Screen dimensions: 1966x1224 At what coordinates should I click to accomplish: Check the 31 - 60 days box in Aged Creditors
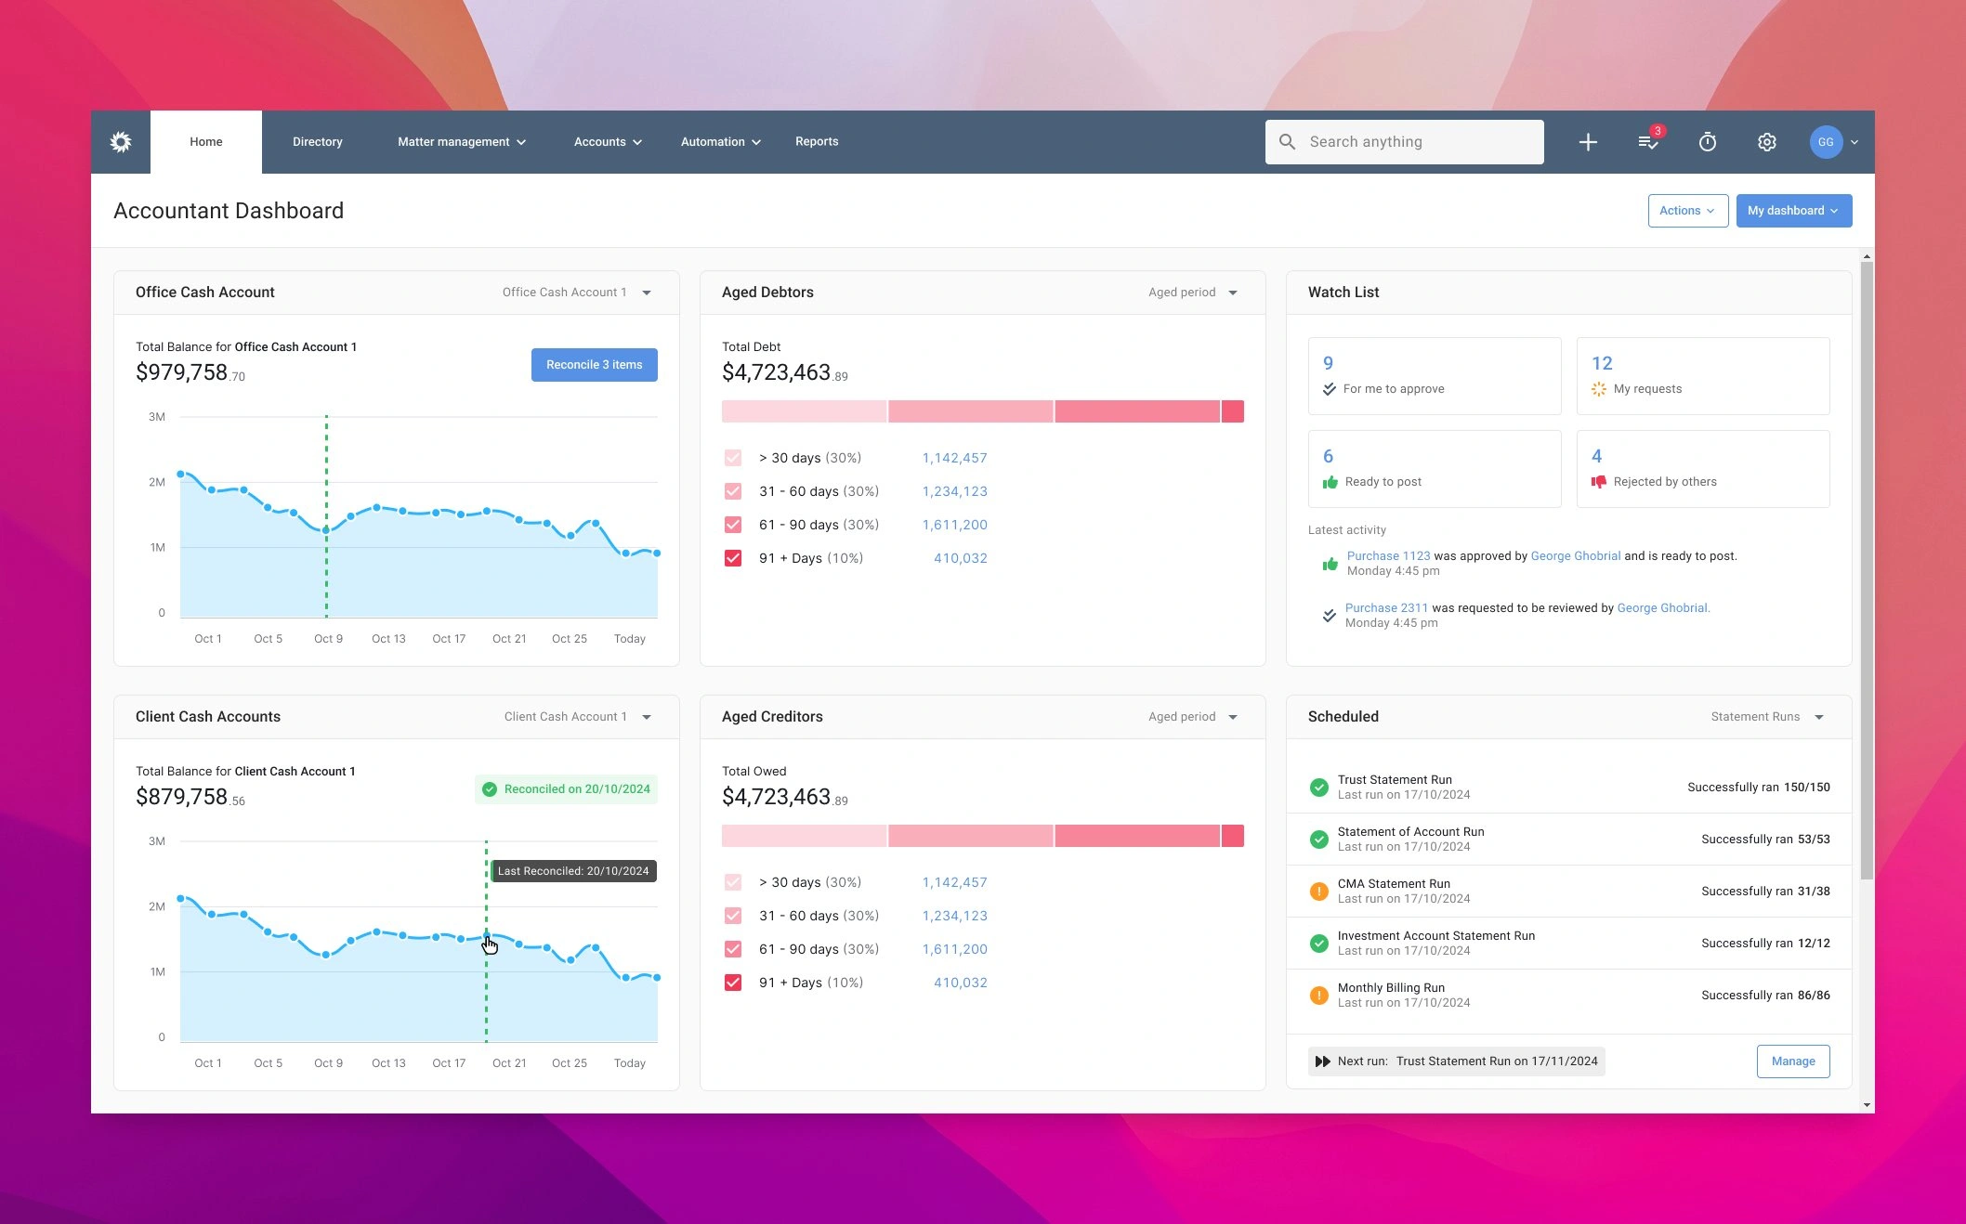coord(733,916)
